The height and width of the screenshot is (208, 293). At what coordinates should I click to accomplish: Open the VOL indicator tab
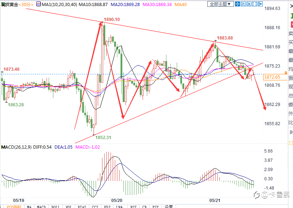(x=69, y=207)
